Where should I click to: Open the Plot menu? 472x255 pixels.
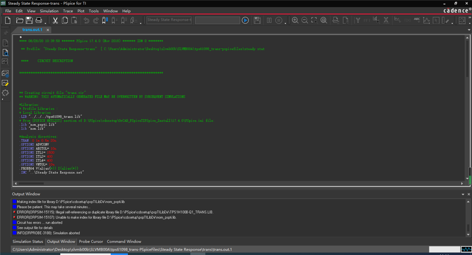pyautogui.click(x=81, y=11)
